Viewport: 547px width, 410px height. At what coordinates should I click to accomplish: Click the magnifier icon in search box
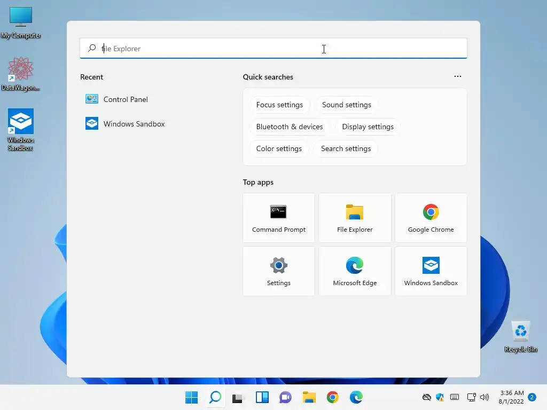92,48
